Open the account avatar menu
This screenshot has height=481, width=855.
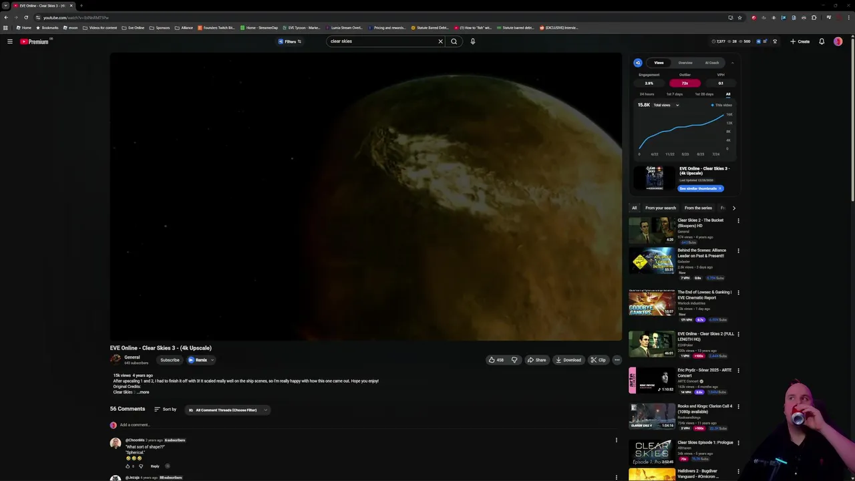coord(838,41)
